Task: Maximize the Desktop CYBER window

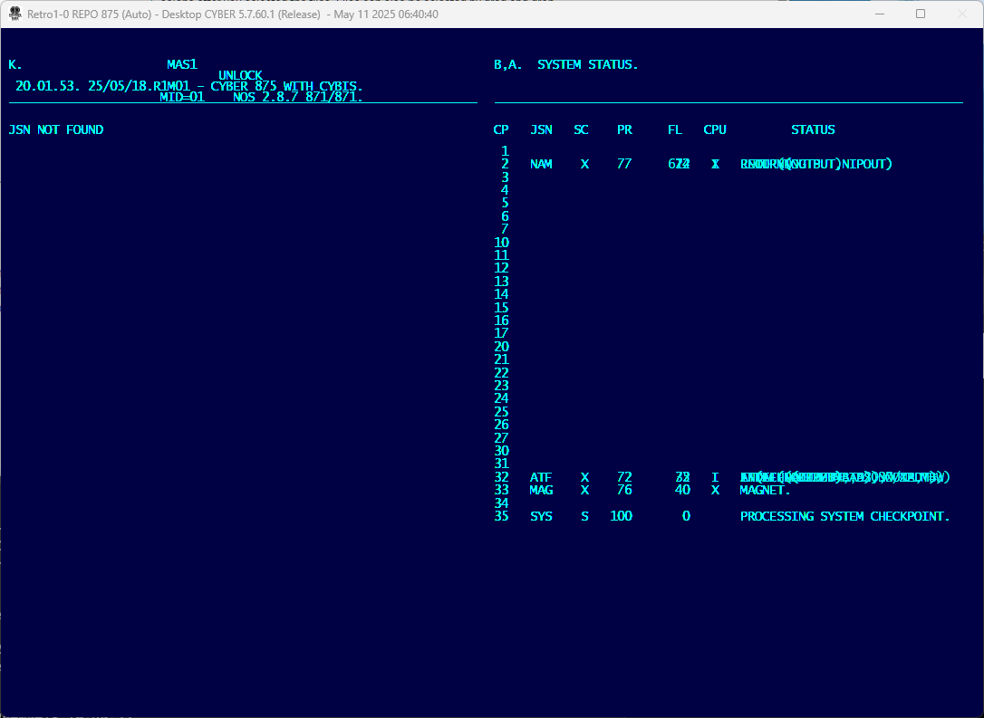Action: (921, 14)
